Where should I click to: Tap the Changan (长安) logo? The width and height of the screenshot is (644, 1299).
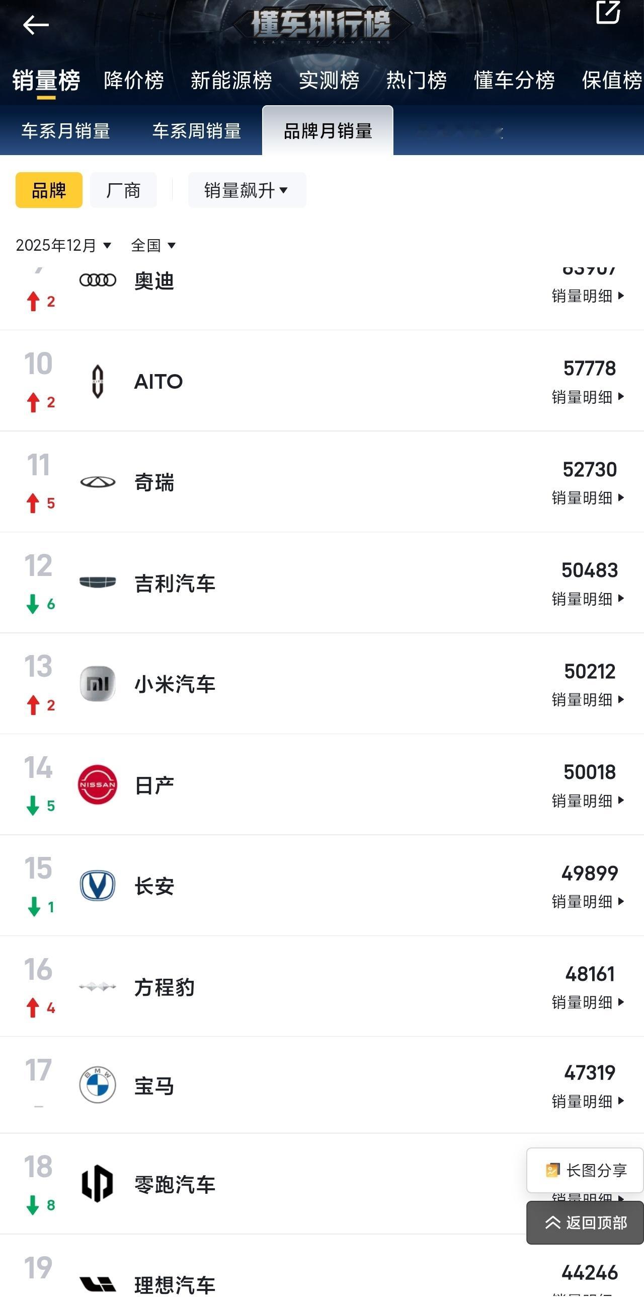coord(98,886)
